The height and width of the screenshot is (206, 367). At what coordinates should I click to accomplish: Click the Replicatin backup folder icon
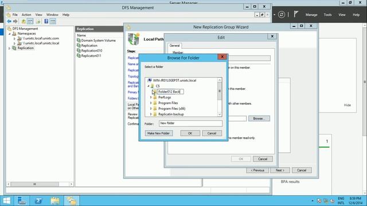pos(155,114)
